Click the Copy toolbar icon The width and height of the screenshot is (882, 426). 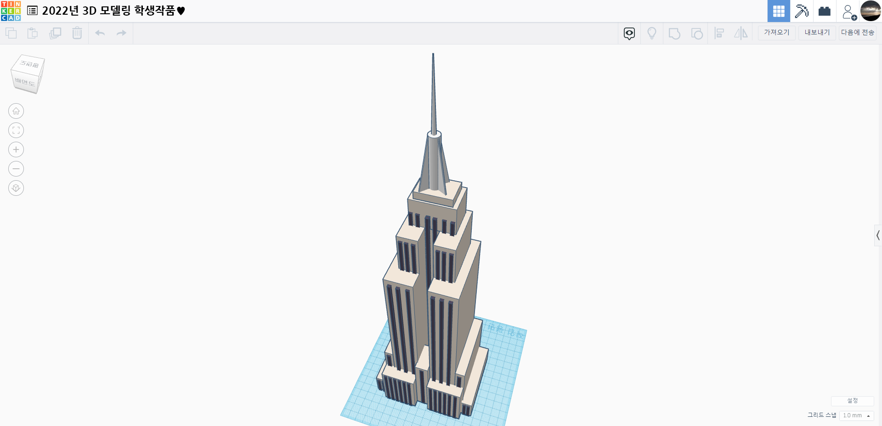[11, 33]
